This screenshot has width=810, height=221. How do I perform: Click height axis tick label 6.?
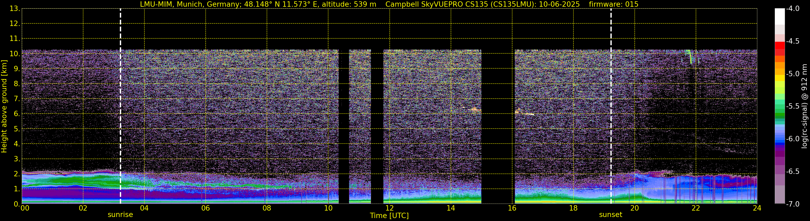[x=16, y=114]
